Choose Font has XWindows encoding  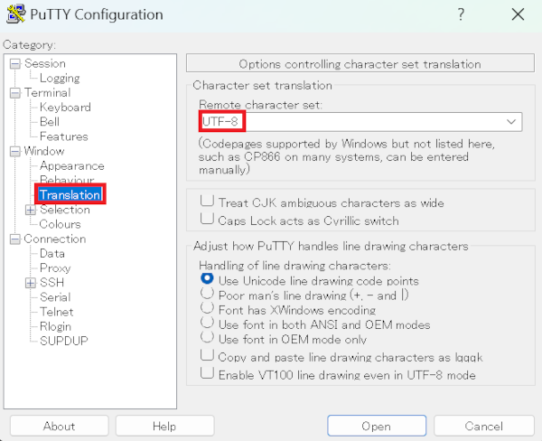(x=208, y=309)
